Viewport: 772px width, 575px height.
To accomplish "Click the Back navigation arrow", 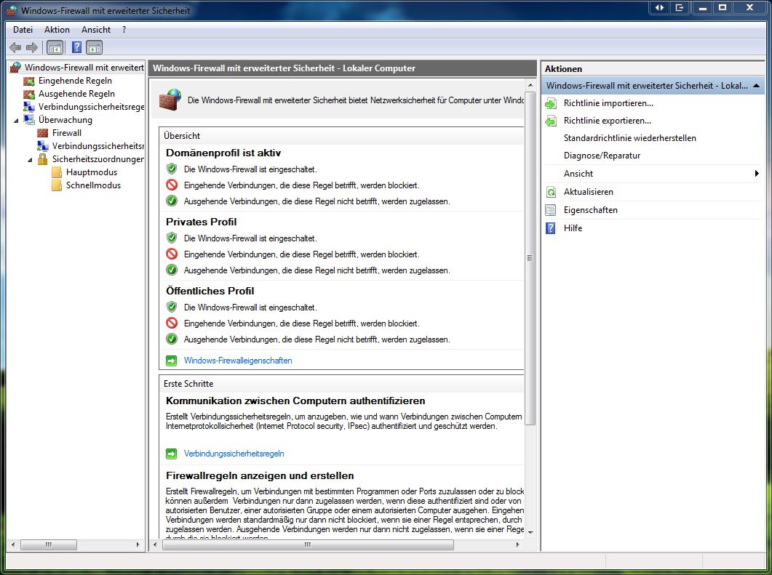I will click(x=15, y=47).
